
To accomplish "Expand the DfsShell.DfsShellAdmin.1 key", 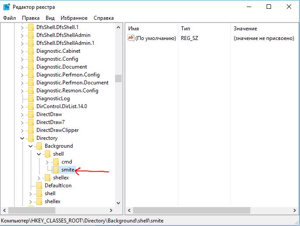I will [22, 43].
